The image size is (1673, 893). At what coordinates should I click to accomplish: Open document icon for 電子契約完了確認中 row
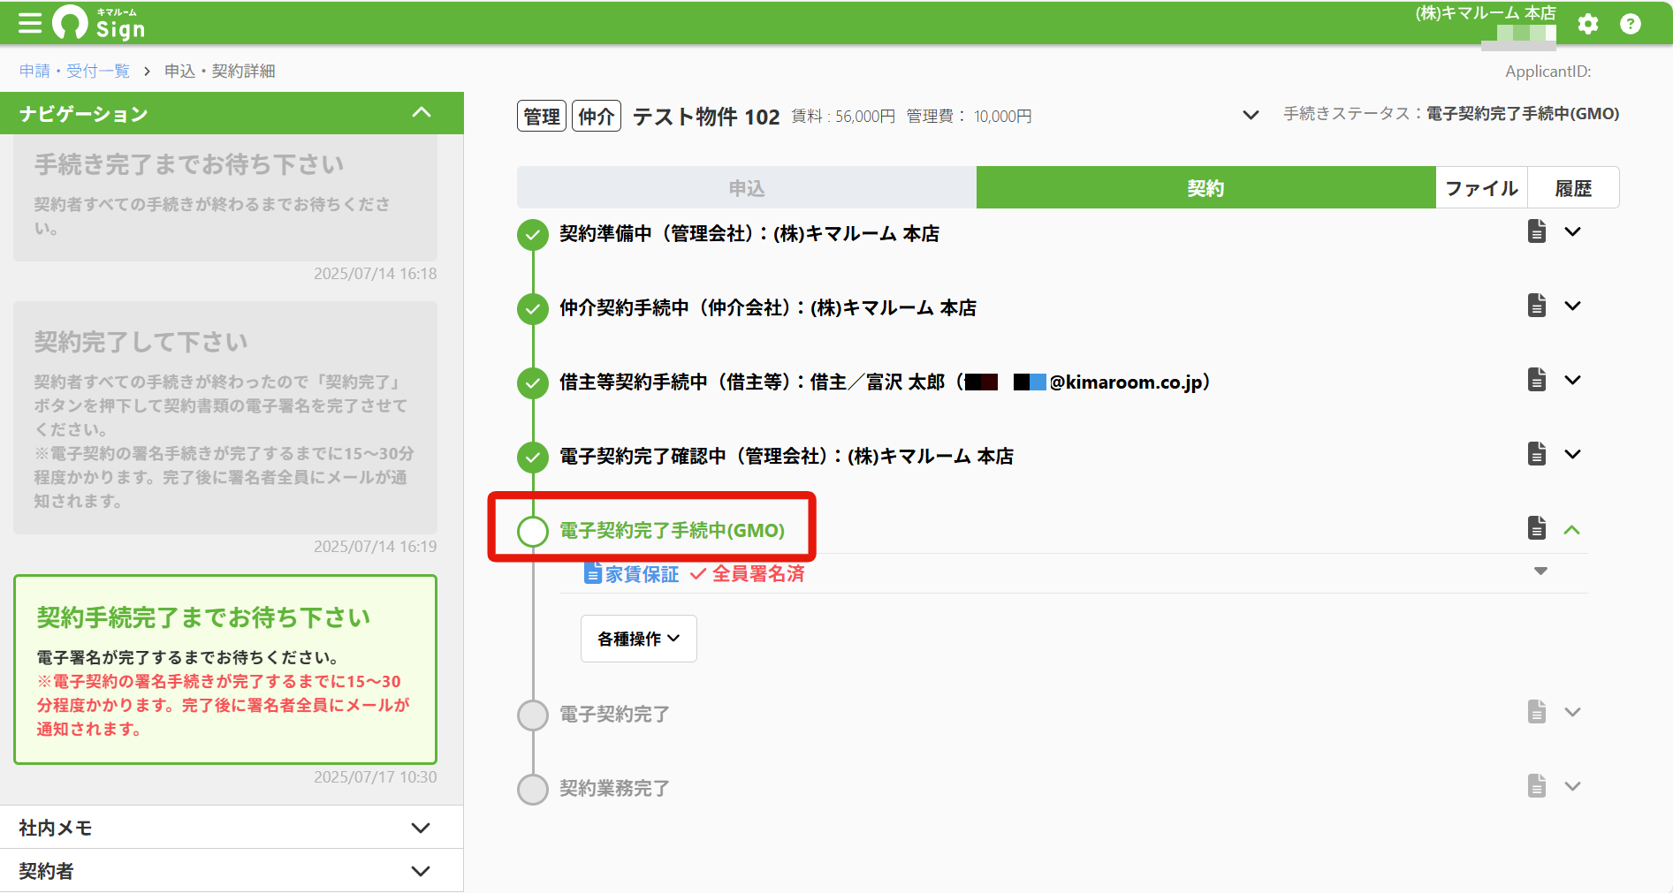tap(1537, 454)
